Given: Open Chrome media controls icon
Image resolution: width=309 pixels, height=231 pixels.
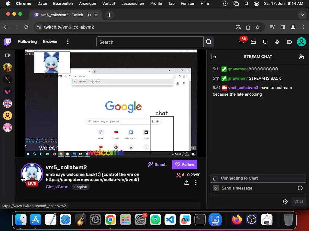Looking at the screenshot, I should pyautogui.click(x=272, y=27).
